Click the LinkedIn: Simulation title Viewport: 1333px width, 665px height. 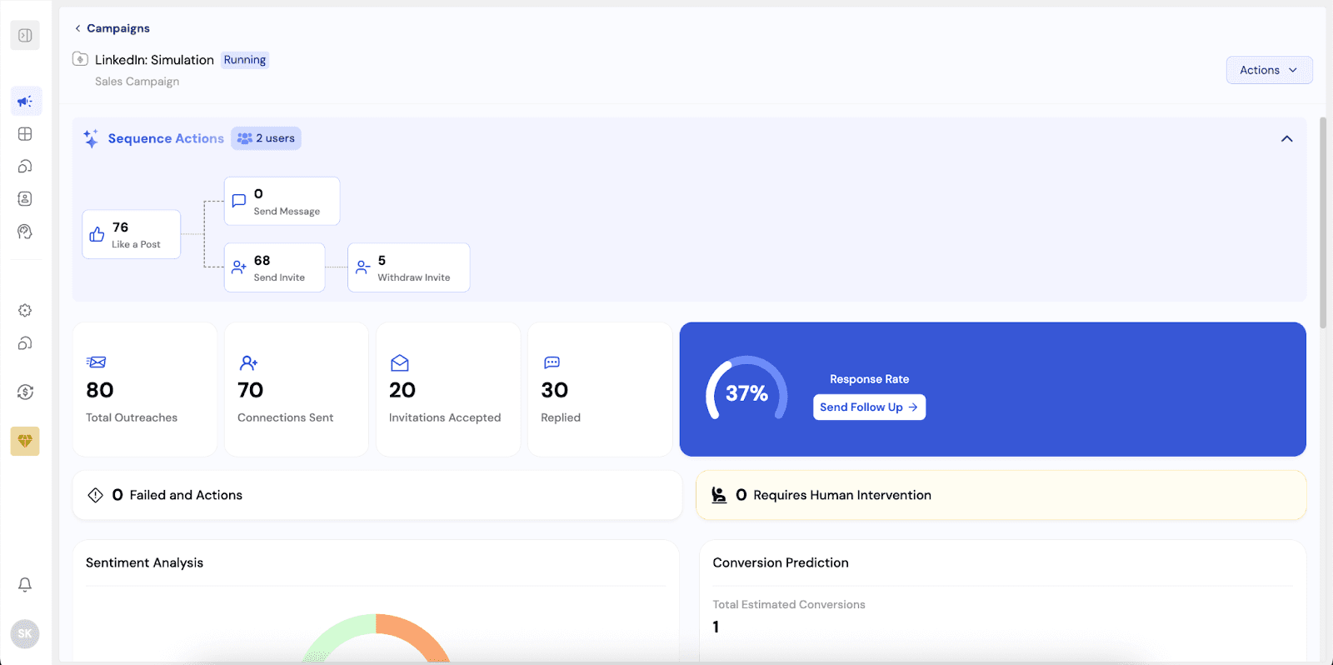(154, 60)
